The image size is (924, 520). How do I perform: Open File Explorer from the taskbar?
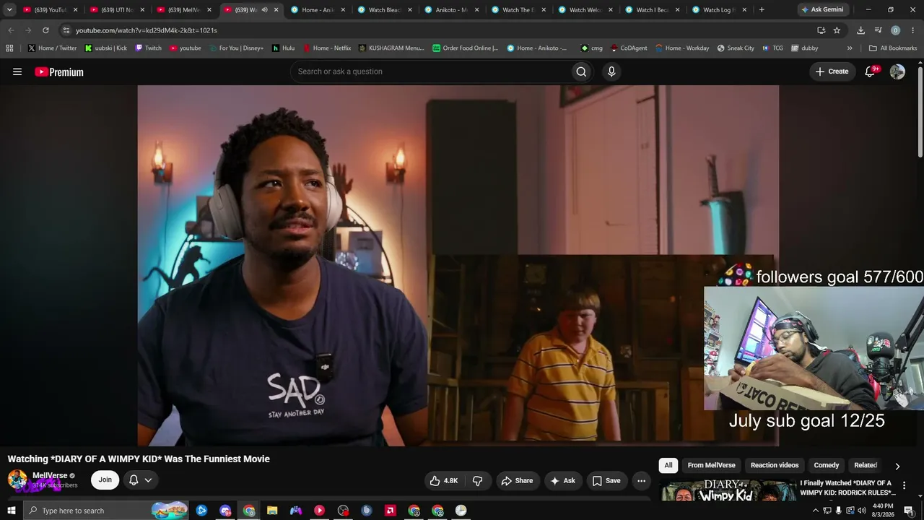coord(272,511)
